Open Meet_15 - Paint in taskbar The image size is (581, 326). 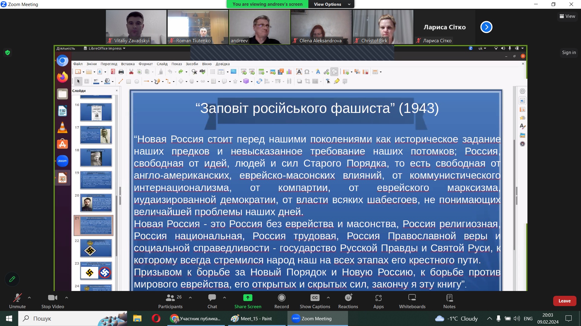(x=256, y=318)
